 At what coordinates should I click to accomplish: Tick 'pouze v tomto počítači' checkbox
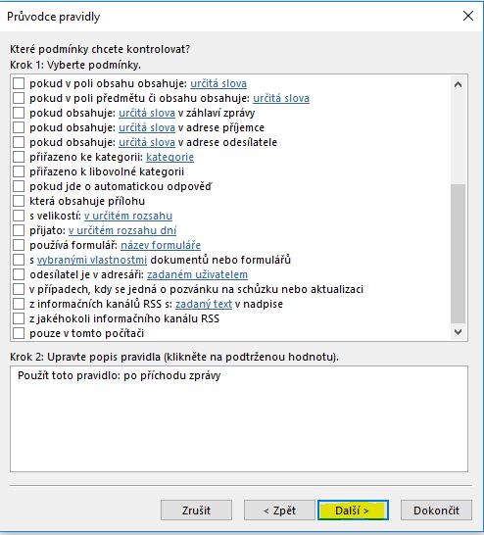19,333
